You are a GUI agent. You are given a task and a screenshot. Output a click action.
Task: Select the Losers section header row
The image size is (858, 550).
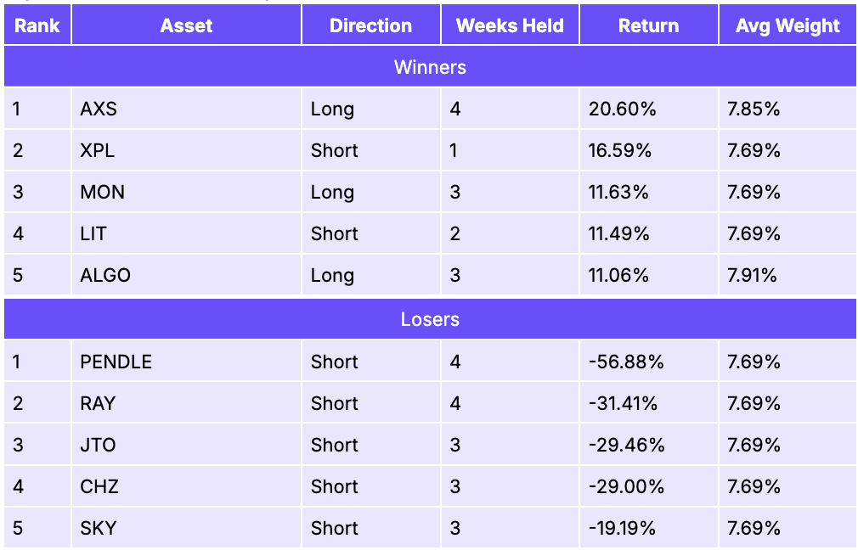click(430, 319)
